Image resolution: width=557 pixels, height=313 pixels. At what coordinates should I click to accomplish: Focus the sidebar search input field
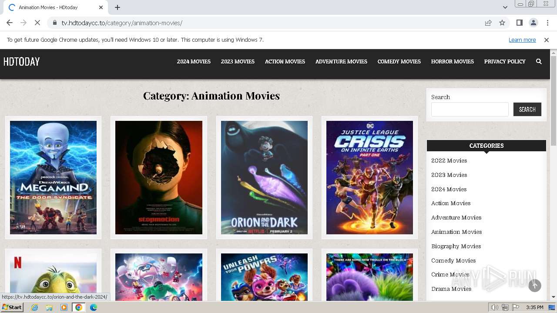pos(470,109)
